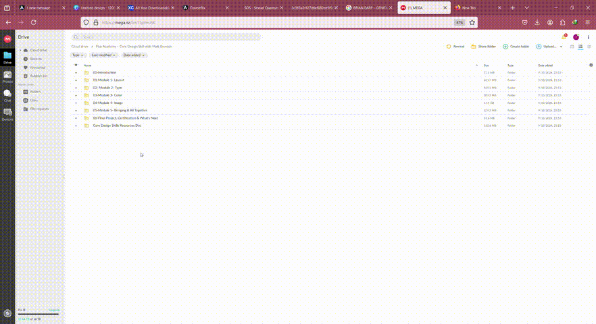Switch to the New Tab browser tab

478,7
